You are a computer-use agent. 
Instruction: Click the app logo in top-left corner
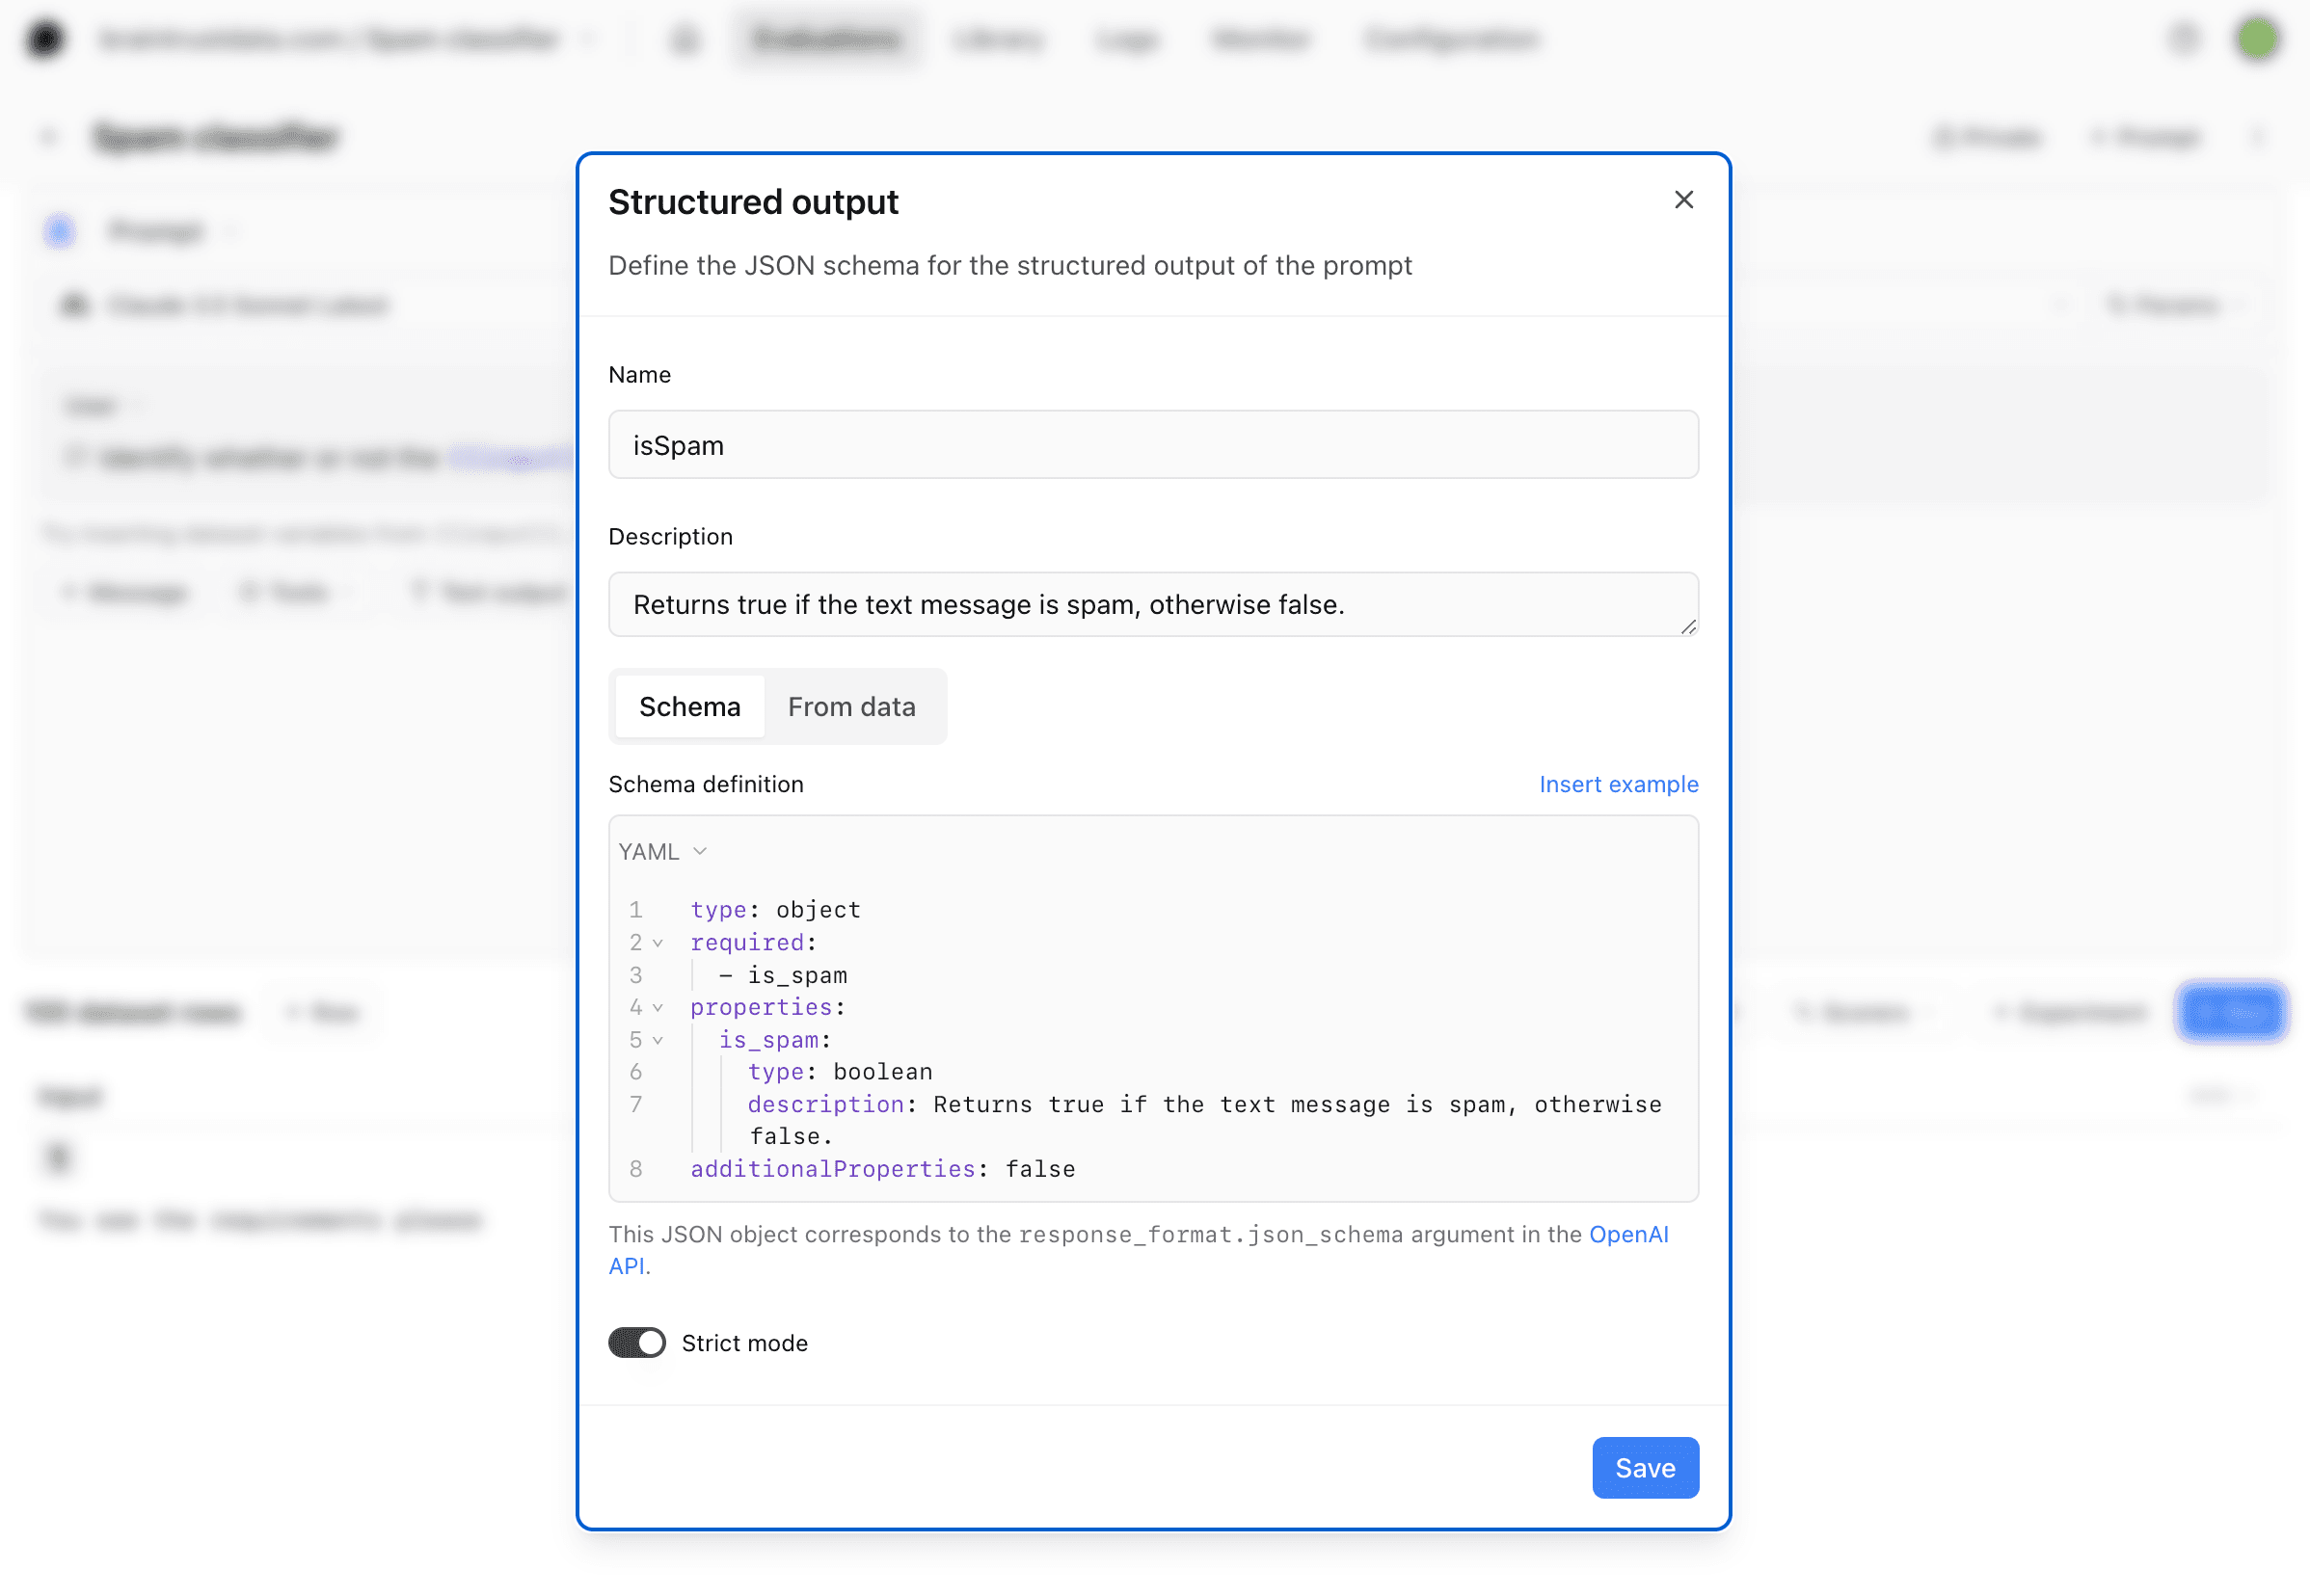pos(45,39)
